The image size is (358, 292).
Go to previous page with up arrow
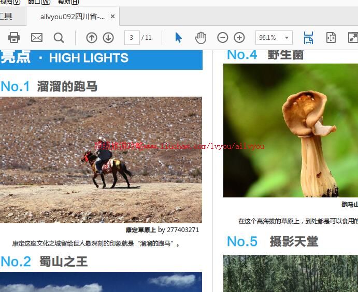click(92, 38)
